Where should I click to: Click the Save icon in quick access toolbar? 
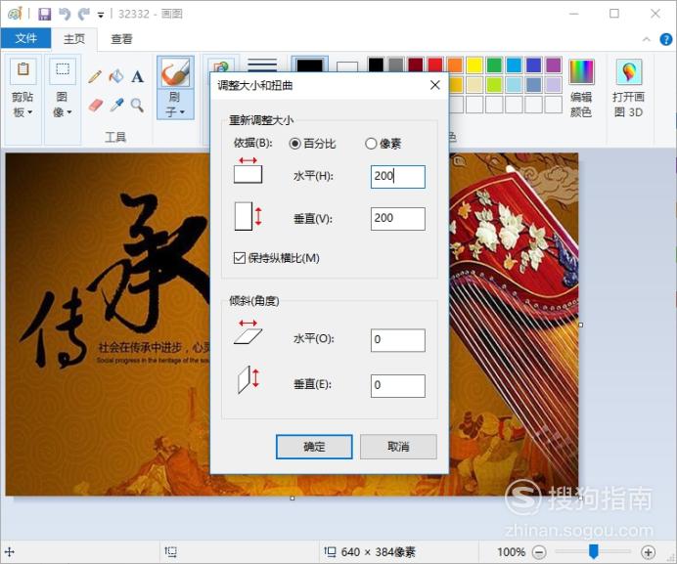point(44,14)
